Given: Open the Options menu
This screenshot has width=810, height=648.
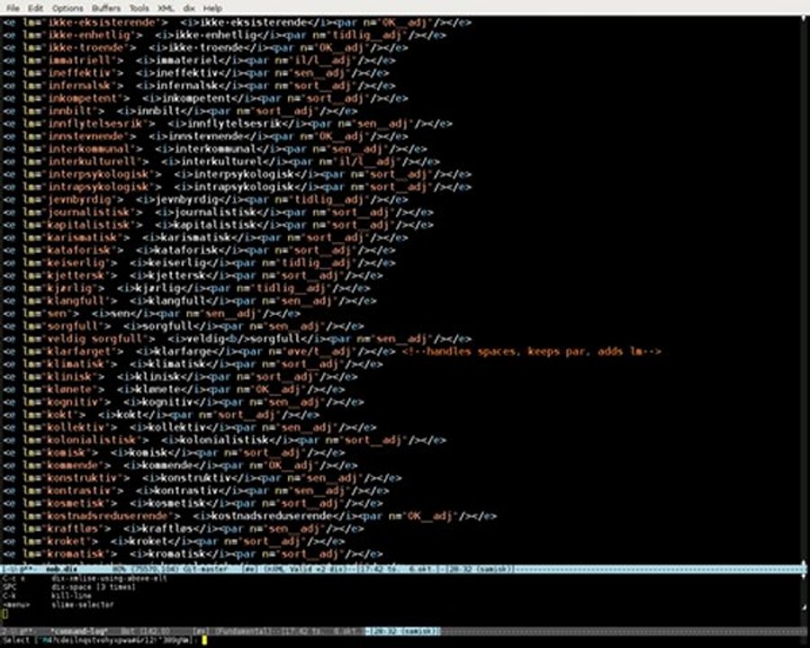Looking at the screenshot, I should coord(67,8).
